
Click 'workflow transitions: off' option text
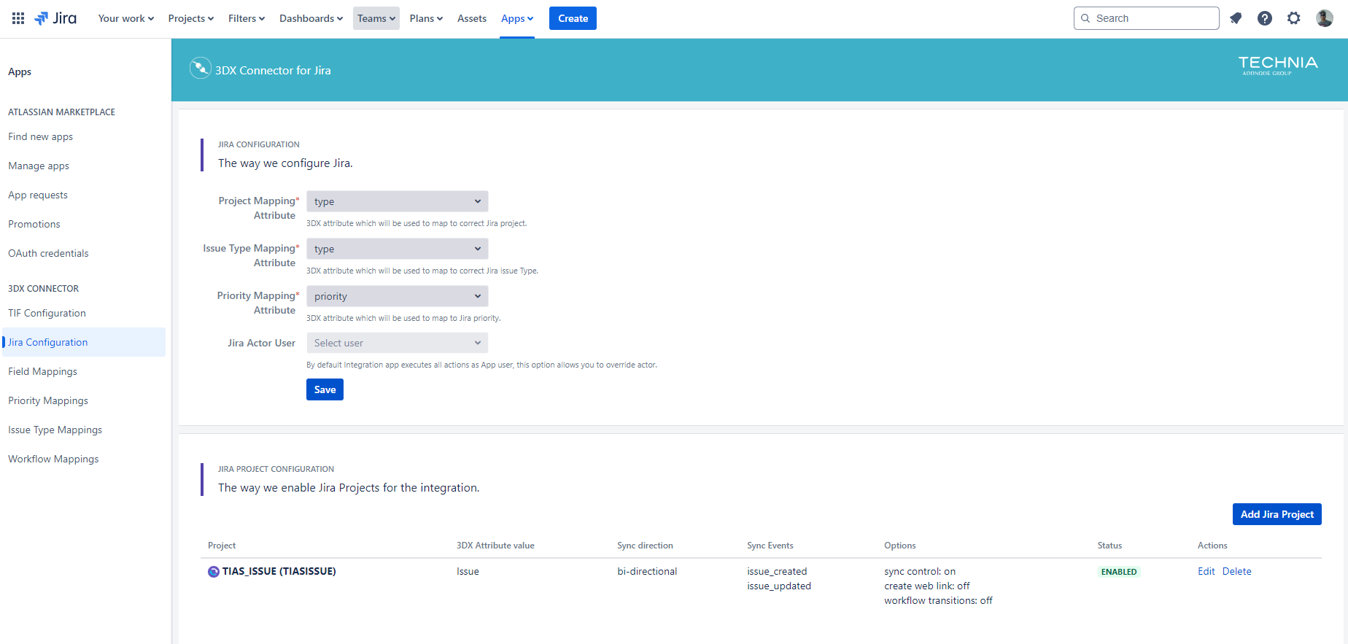[938, 600]
